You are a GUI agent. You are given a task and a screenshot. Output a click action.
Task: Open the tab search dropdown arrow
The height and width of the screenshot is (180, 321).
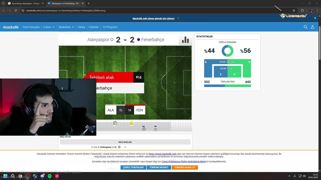[x=3, y=3]
